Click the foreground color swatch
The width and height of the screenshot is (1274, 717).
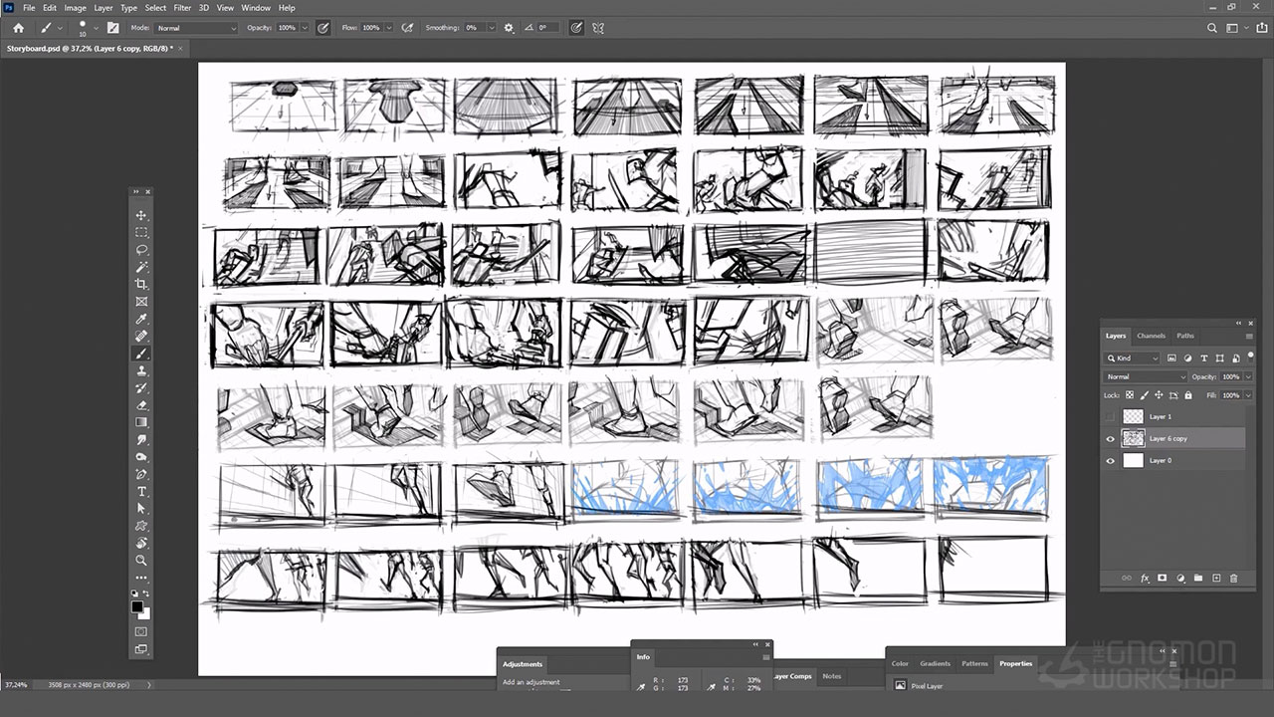pos(137,605)
